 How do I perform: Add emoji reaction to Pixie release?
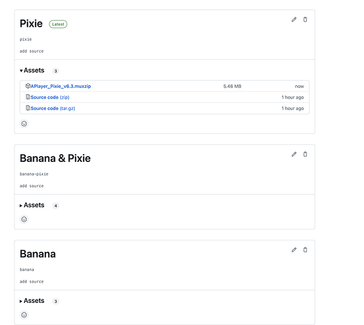[24, 123]
